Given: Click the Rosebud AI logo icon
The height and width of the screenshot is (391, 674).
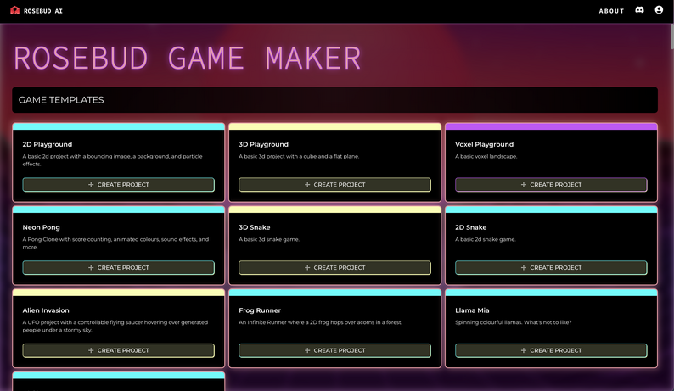Looking at the screenshot, I should (x=15, y=11).
